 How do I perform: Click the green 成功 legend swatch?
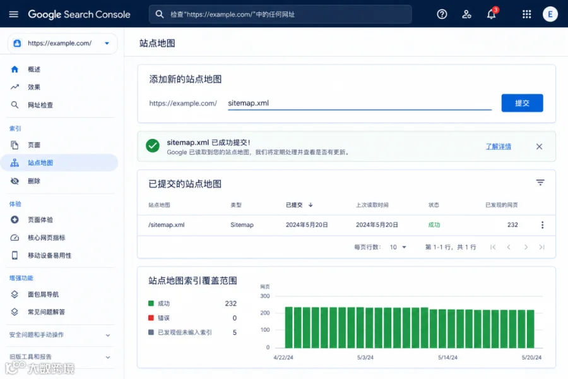[x=151, y=303]
